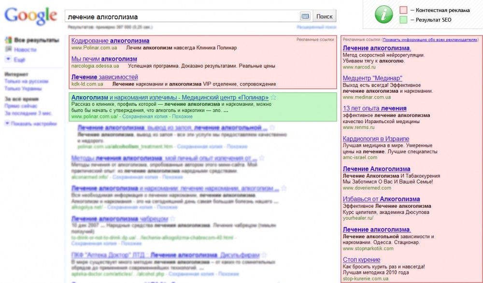The width and height of the screenshot is (483, 283).
Task: Open the ad "Избавься от Алкоголизма"
Action: (382, 199)
